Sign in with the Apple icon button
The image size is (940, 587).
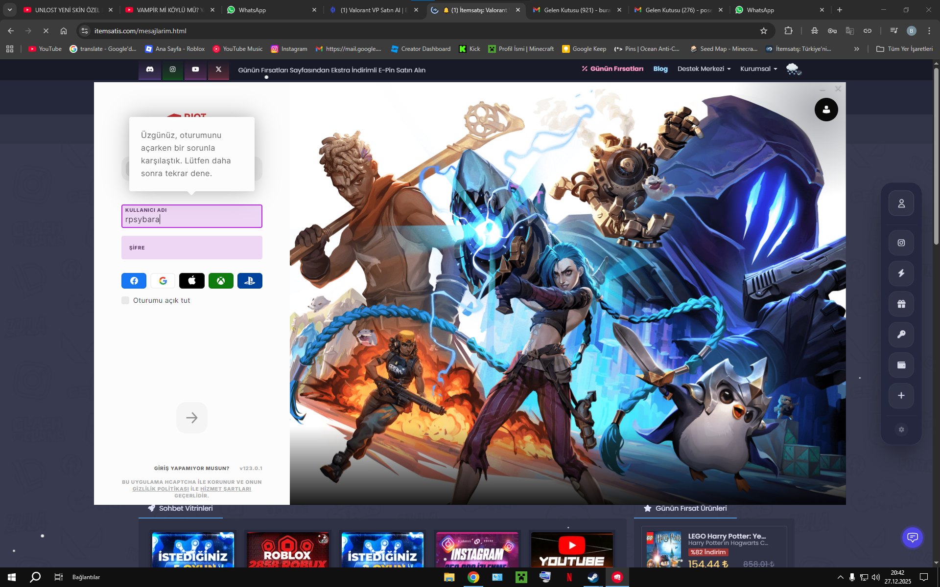(x=192, y=281)
